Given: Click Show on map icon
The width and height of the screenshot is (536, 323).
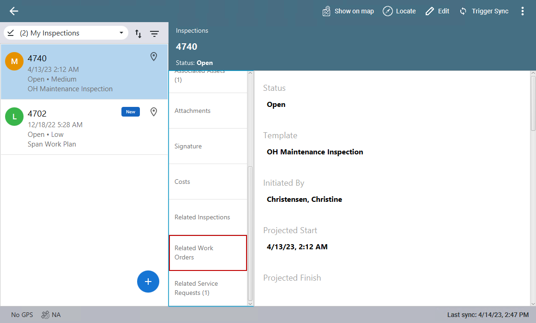Looking at the screenshot, I should (x=327, y=11).
